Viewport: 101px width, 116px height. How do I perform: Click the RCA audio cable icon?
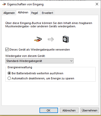[38, 39]
